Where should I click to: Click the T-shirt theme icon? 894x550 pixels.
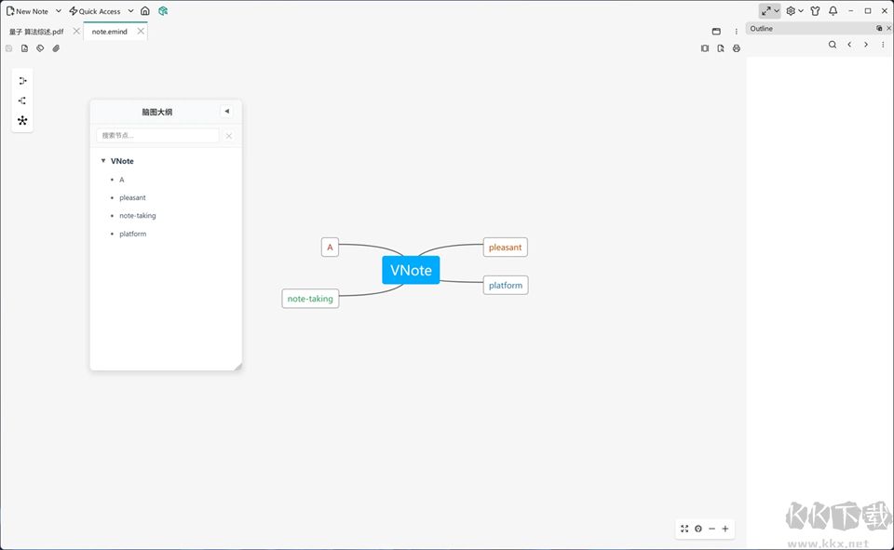coord(816,11)
